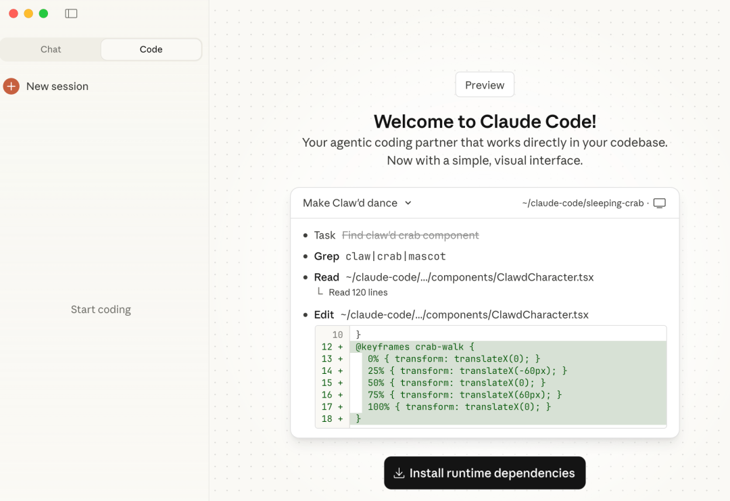Open the ~/claude-code/sleeping-crab folder path
The height and width of the screenshot is (501, 730).
pos(583,203)
